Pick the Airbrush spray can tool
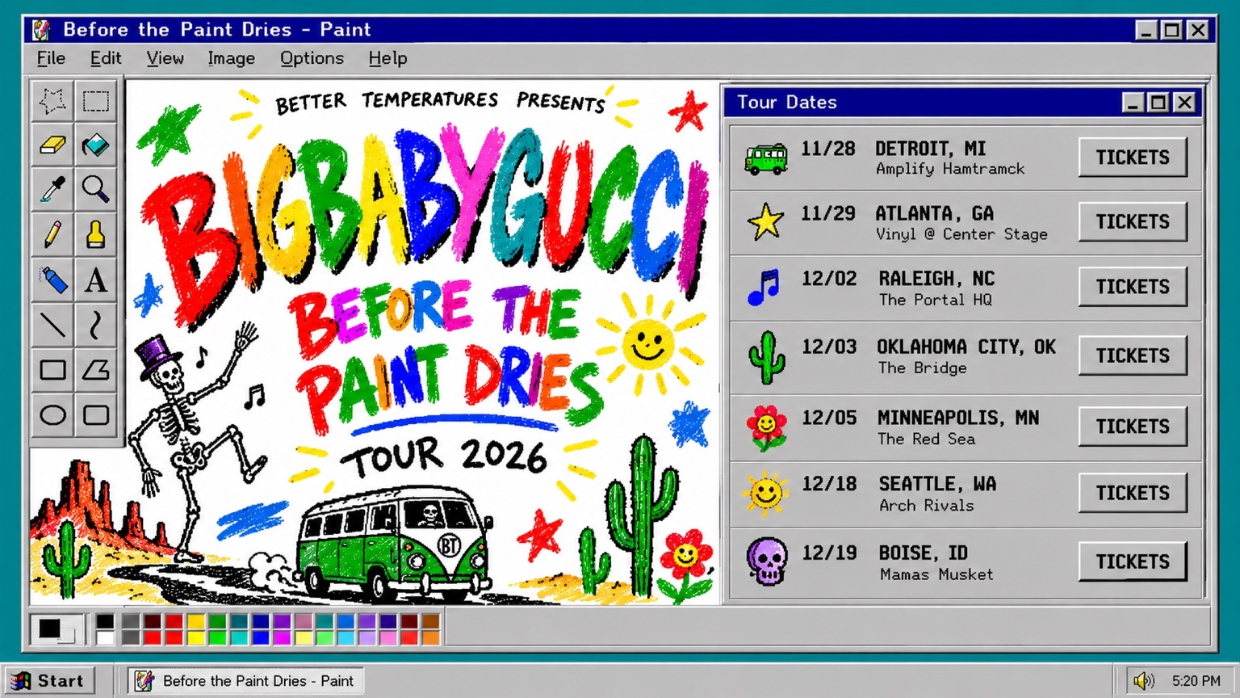Image resolution: width=1240 pixels, height=698 pixels. click(x=52, y=280)
